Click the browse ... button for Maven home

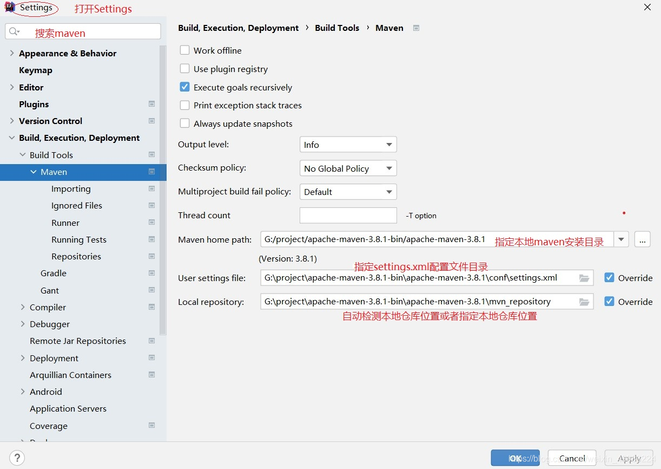pos(642,239)
